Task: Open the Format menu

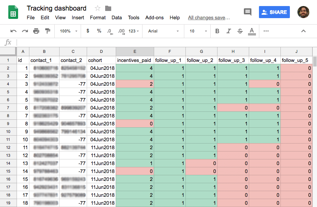Action: [x=98, y=18]
